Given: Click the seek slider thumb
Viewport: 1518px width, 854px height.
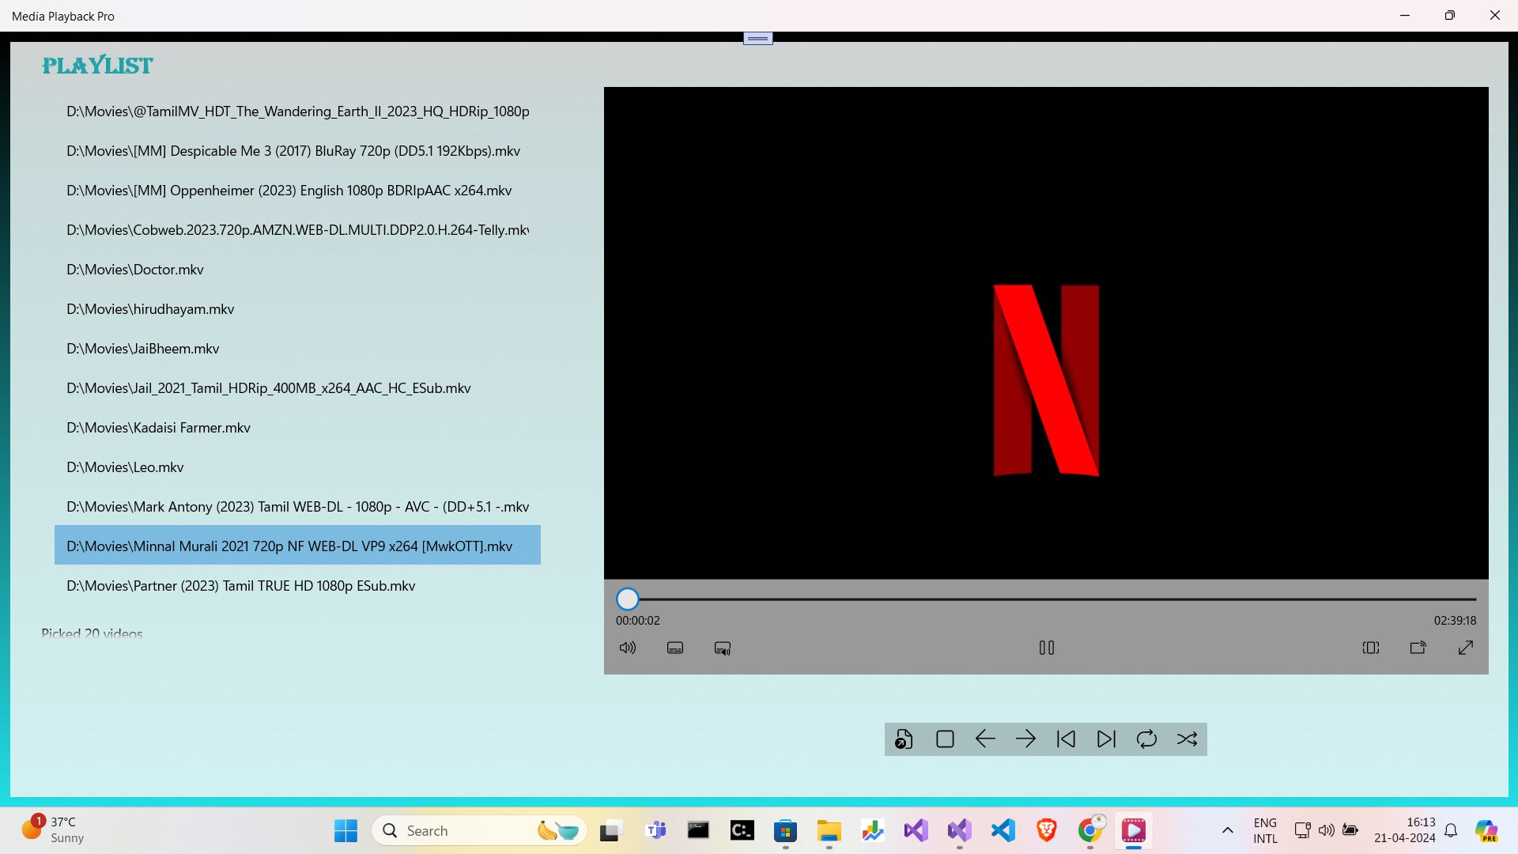Looking at the screenshot, I should pyautogui.click(x=628, y=599).
